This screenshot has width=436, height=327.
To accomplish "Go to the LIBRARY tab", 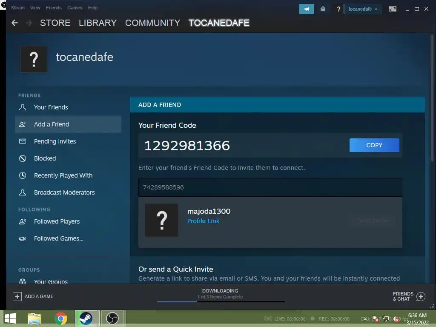I will [x=98, y=23].
